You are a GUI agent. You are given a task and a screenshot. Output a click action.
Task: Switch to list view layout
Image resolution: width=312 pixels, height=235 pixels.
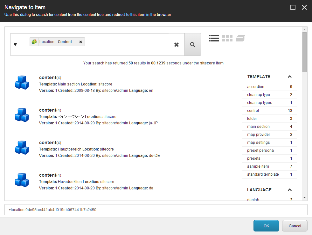(x=214, y=38)
